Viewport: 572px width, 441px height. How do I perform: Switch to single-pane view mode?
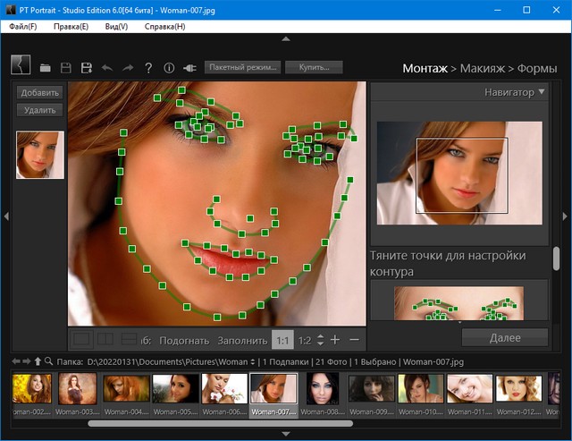pos(81,339)
